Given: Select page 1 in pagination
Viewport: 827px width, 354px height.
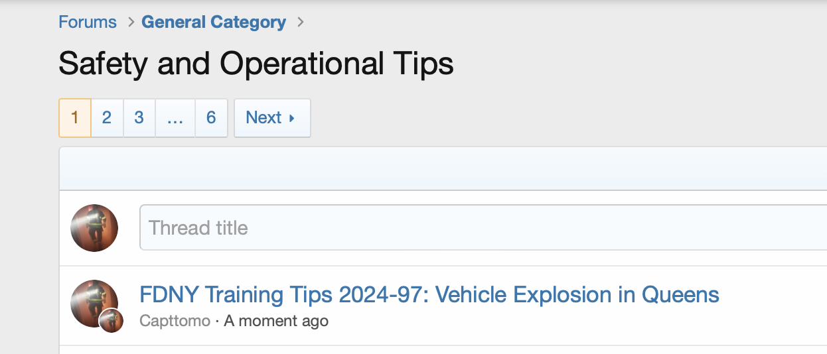Looking at the screenshot, I should [x=75, y=118].
